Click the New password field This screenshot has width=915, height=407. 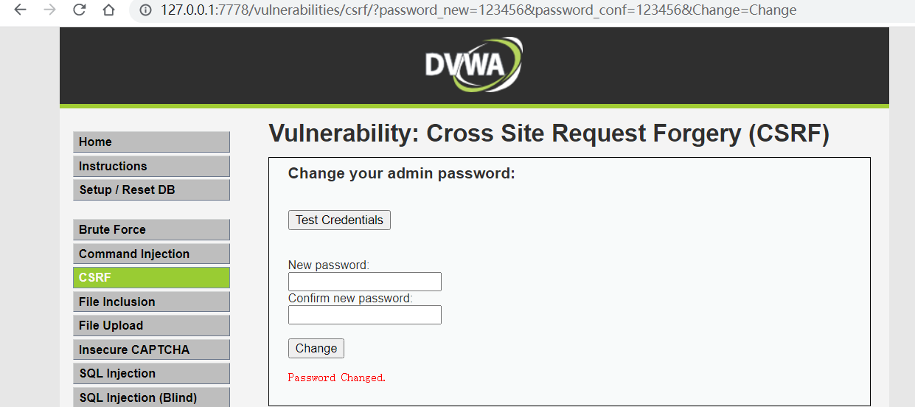[x=364, y=282]
